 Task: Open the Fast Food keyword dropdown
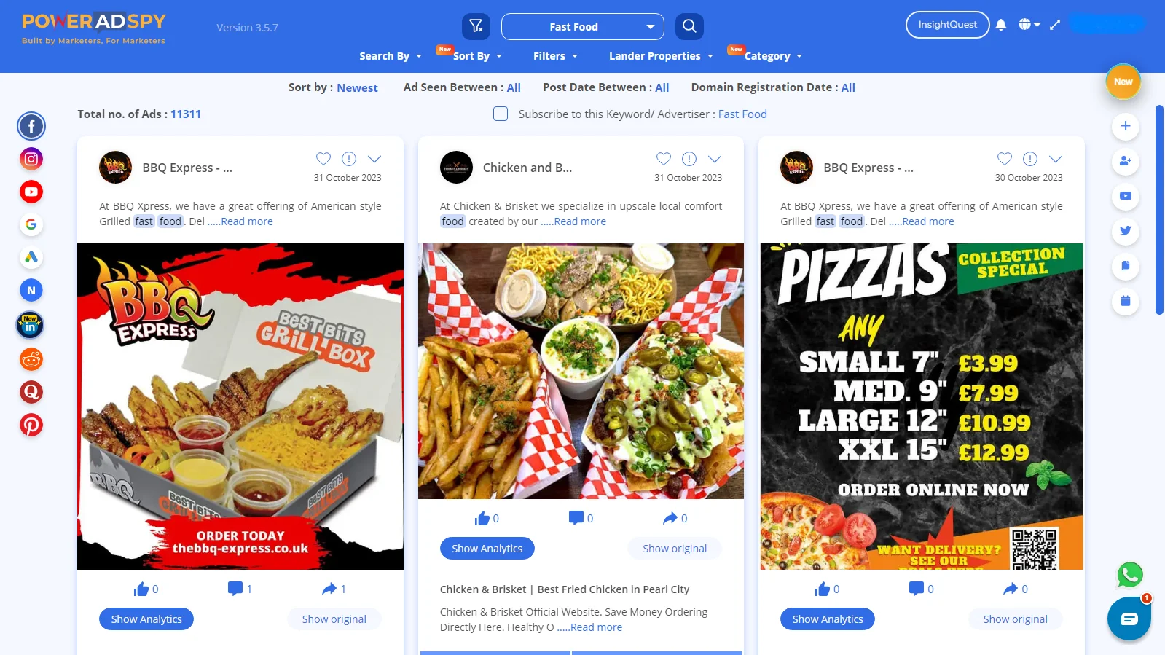click(x=583, y=27)
